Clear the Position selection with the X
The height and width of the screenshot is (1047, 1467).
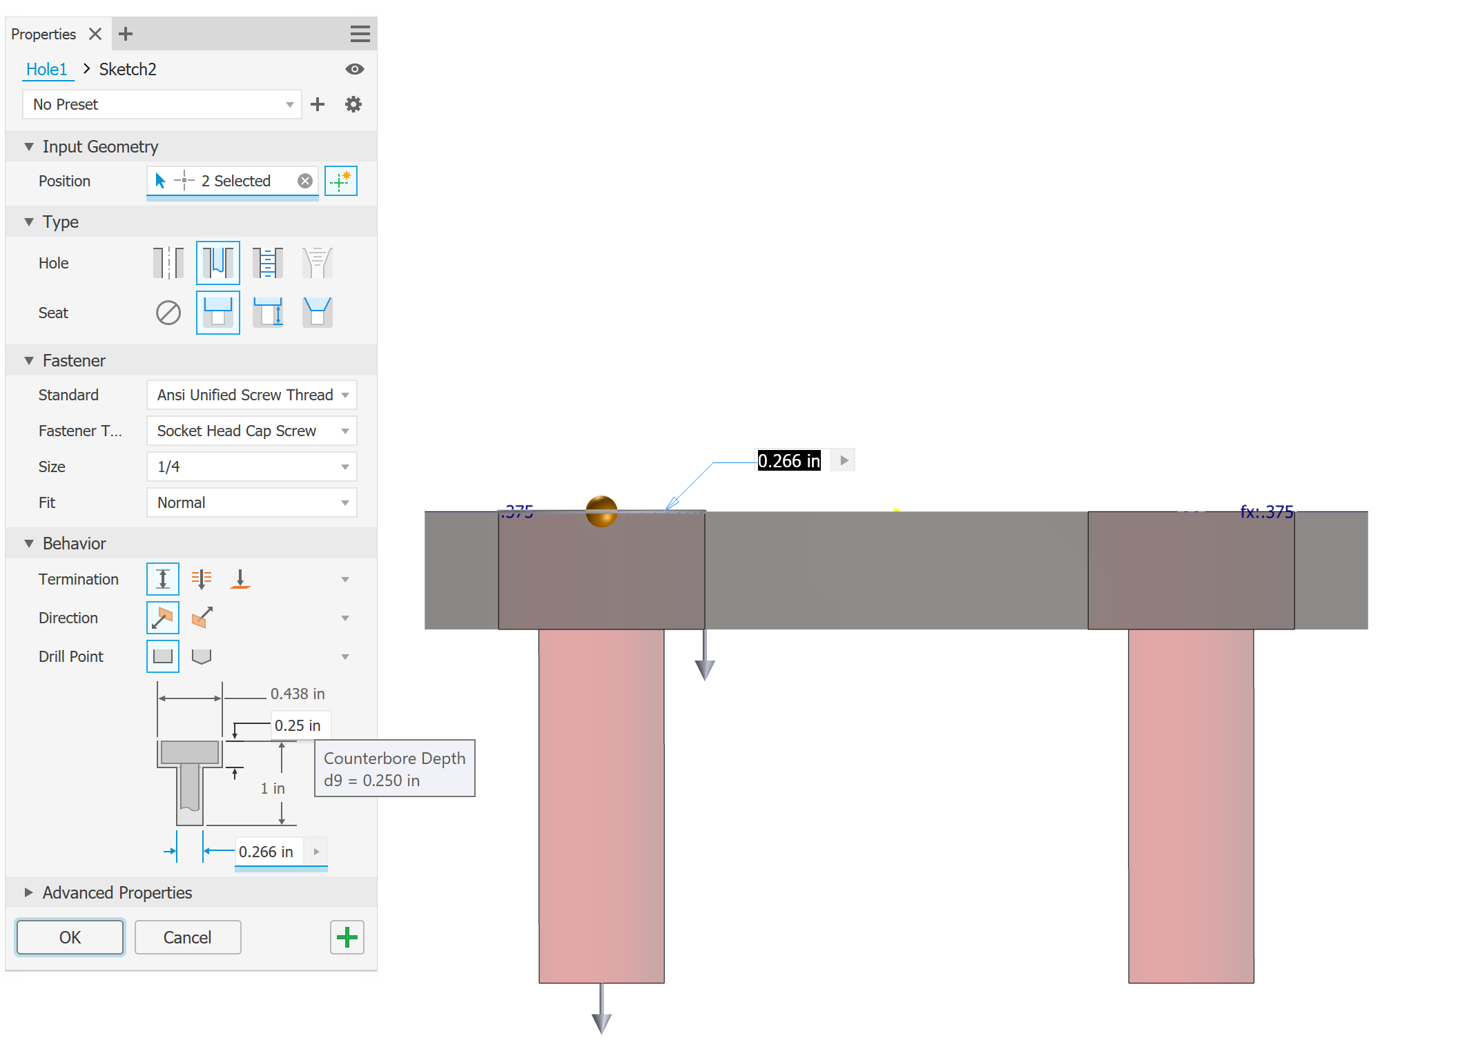pos(304,180)
